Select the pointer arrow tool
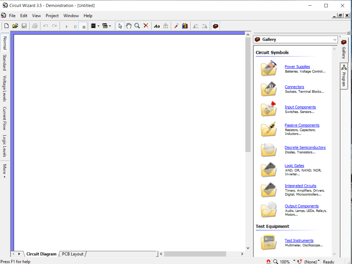 click(120, 26)
